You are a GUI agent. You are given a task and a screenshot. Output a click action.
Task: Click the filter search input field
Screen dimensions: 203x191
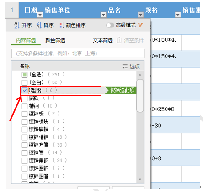[78, 54]
